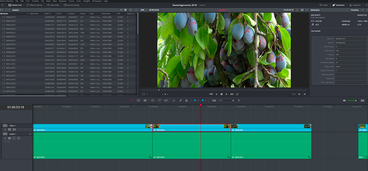The image size is (368, 171).
Task: Add a blue flag to clip
Action: point(195,101)
